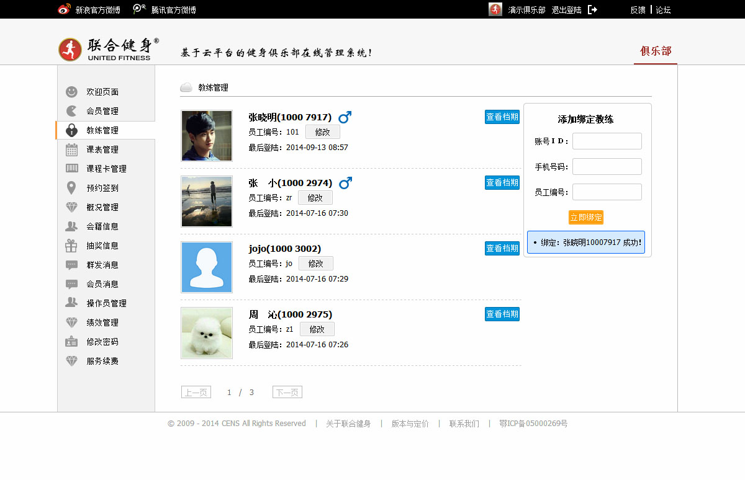Screen dimensions: 745x480
Task: Click the gift icon beside 抽奖信息
Action: (72, 246)
